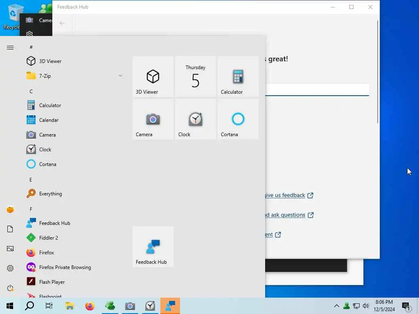Screen dimensions: 419x314
Task: Open Task View on the taskbar
Action: click(x=49, y=306)
